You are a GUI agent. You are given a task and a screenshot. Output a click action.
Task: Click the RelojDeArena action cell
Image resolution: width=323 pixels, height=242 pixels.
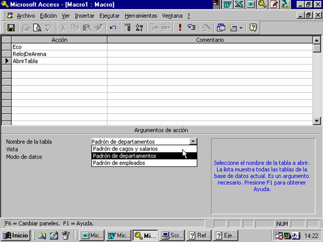(59, 54)
